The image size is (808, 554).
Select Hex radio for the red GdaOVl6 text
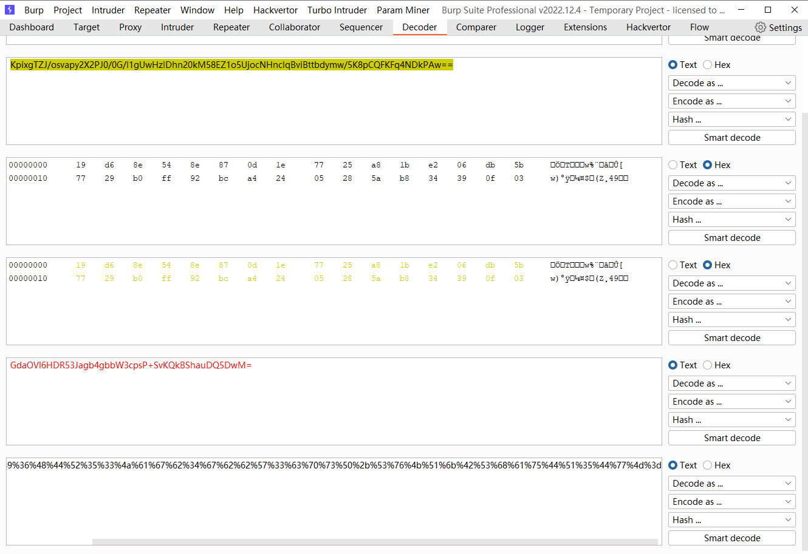coord(707,365)
